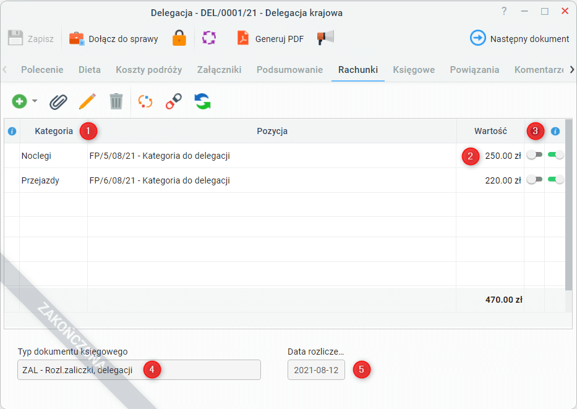Click the red-white link pin icon

pyautogui.click(x=174, y=101)
